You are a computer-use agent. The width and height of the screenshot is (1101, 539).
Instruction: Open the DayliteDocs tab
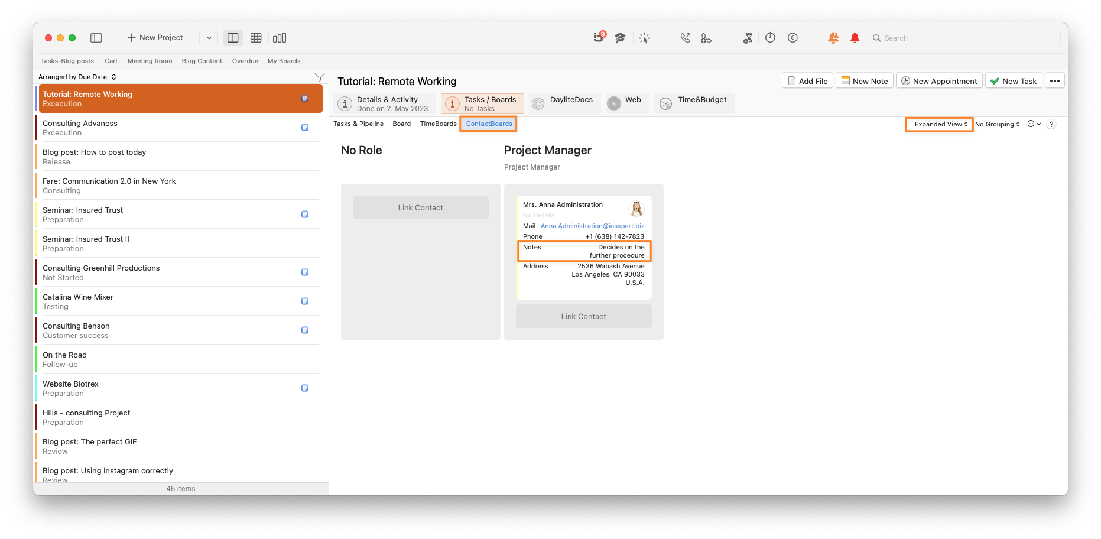point(564,103)
